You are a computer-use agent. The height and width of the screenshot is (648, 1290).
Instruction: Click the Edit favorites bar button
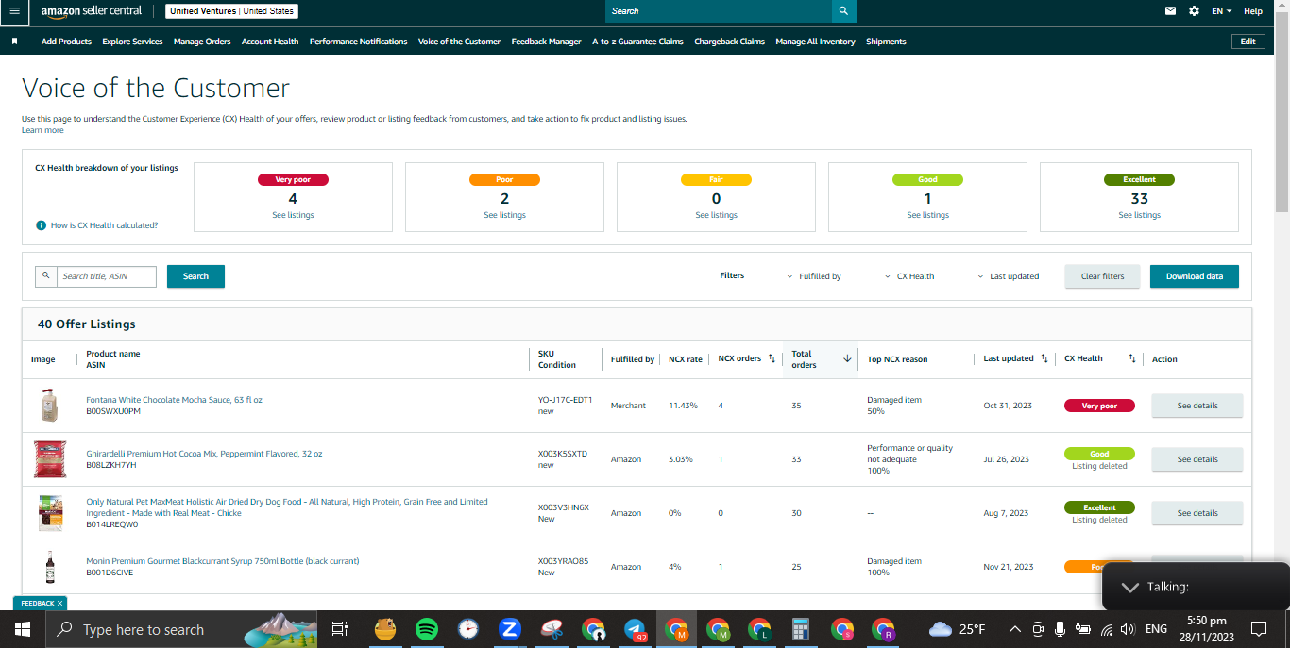tap(1248, 42)
